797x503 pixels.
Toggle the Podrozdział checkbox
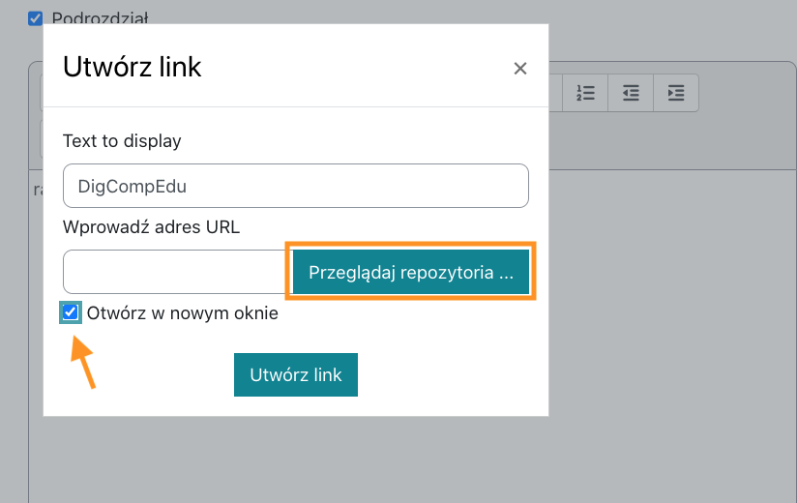click(36, 17)
